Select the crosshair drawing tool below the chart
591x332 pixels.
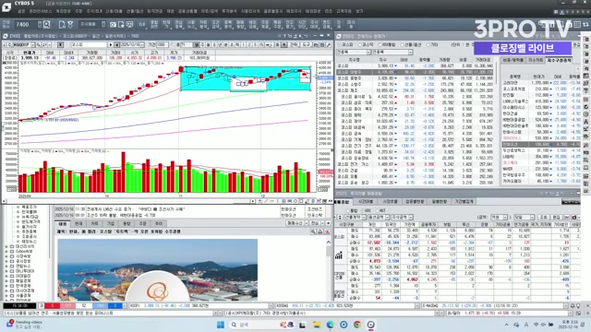260,201
